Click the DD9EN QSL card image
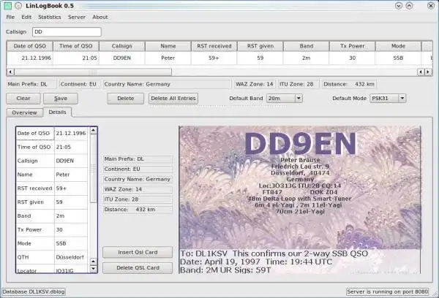The width and height of the screenshot is (439, 298). [x=300, y=199]
